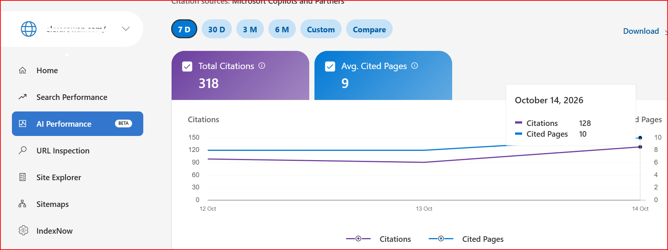This screenshot has height=250, width=668.
Task: Expand the site selector chevron
Action: tap(126, 29)
